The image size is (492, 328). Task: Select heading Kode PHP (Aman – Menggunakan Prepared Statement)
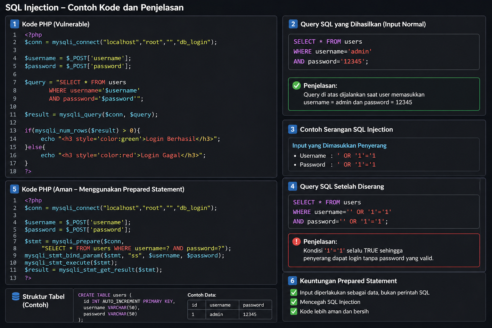[103, 189]
